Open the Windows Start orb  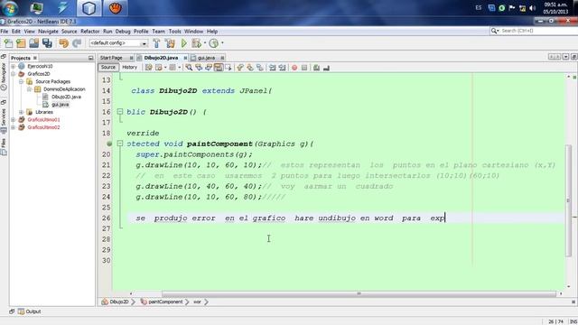point(10,8)
